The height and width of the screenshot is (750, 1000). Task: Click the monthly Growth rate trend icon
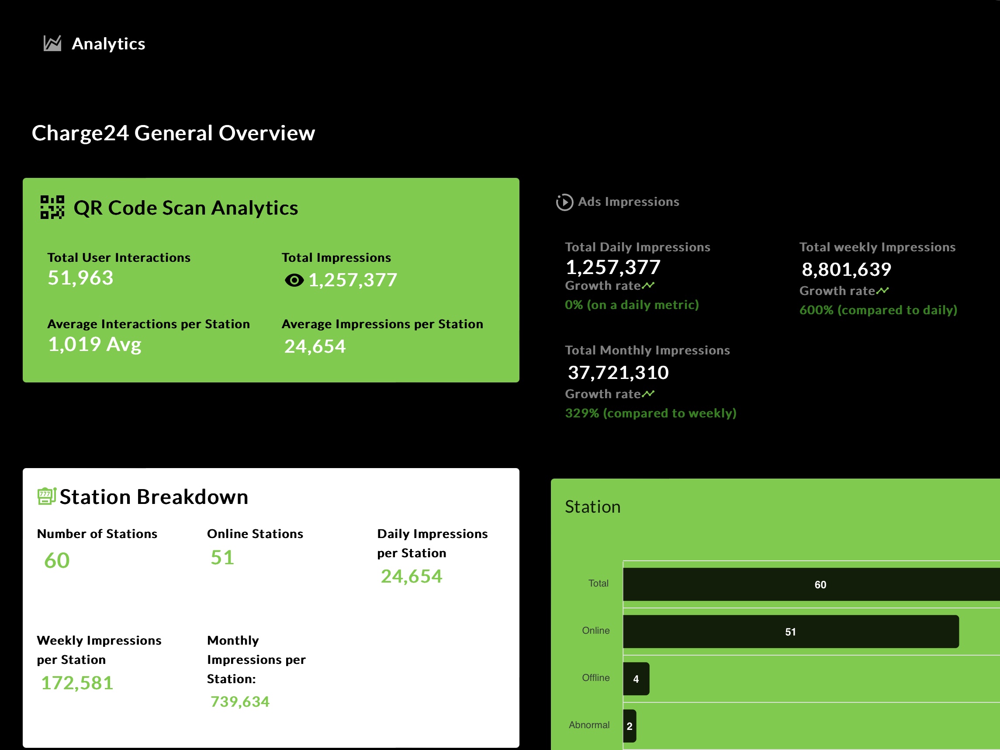click(648, 393)
